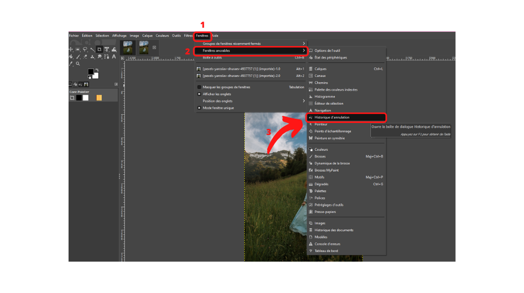Image resolution: width=524 pixels, height=293 pixels.
Task: Switch to the first image thumbnail tab
Action: click(128, 48)
